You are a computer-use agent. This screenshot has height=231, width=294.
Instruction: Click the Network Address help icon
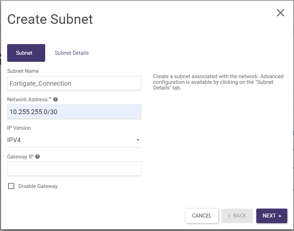click(56, 100)
